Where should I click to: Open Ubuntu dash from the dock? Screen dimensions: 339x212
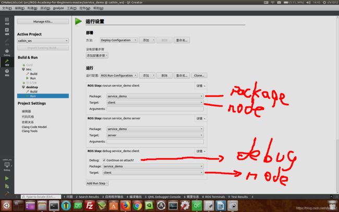6,206
